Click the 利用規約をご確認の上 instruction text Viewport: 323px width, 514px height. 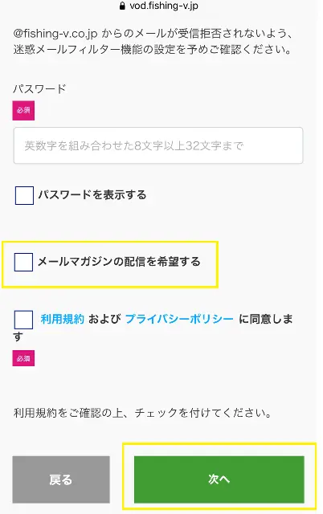pos(143,413)
